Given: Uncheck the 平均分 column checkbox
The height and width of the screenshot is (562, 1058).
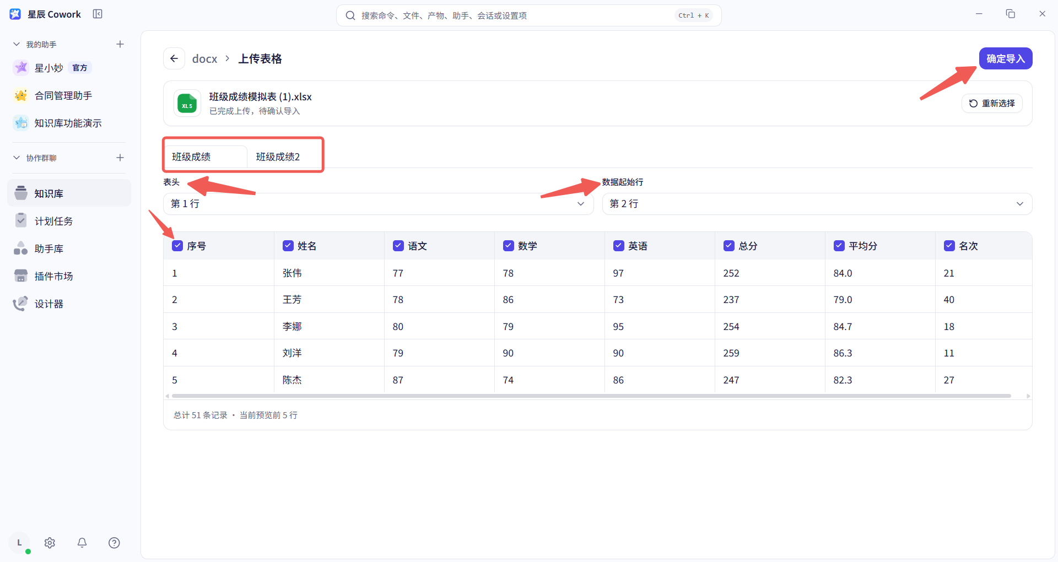Looking at the screenshot, I should pyautogui.click(x=839, y=246).
